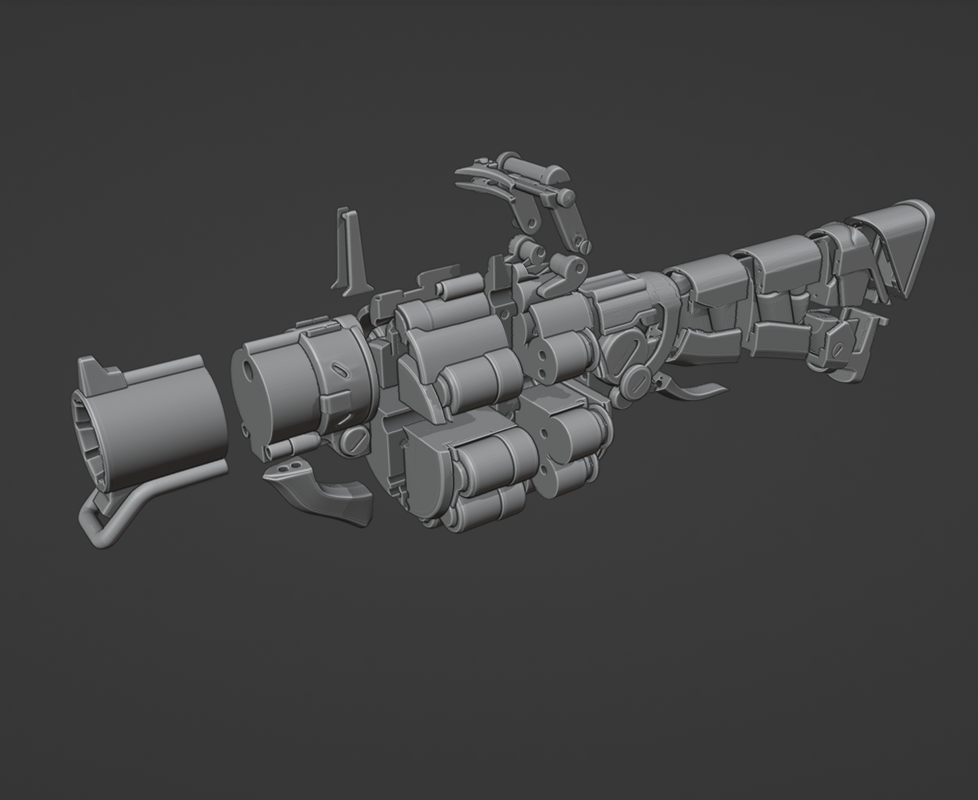Select the front muzzle barrel cylinder
The width and height of the screenshot is (978, 800).
pyautogui.click(x=162, y=420)
